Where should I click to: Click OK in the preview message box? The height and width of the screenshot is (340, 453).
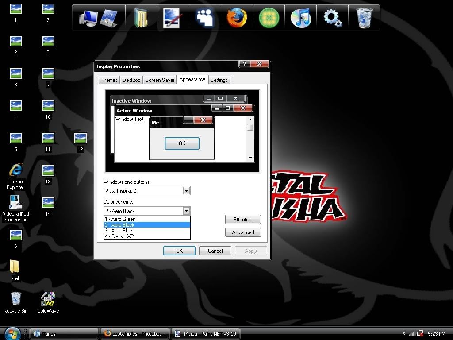pyautogui.click(x=182, y=143)
